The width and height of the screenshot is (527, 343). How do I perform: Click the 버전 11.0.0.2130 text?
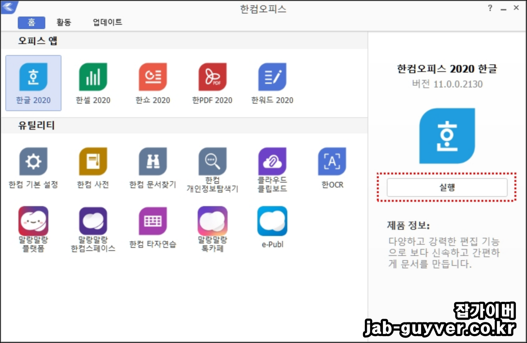pos(447,84)
